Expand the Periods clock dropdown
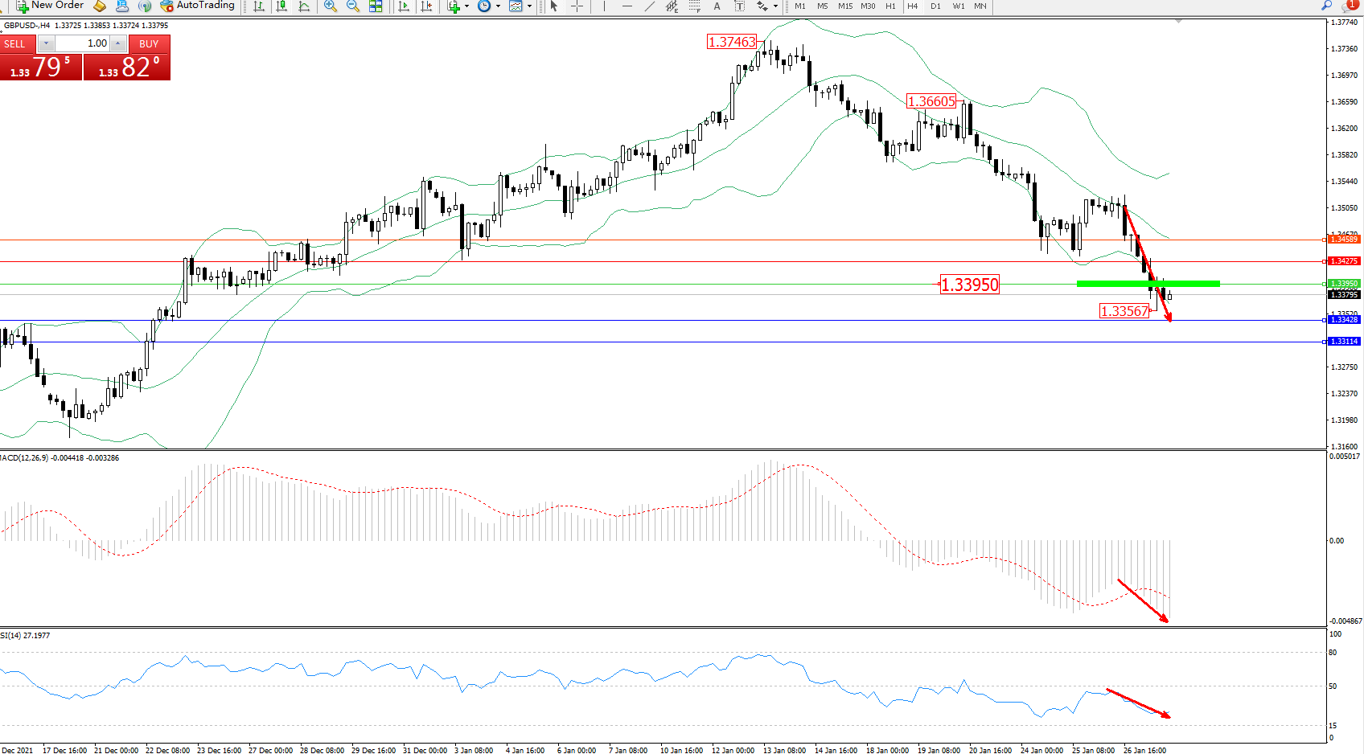This screenshot has width=1364, height=754. 498,6
